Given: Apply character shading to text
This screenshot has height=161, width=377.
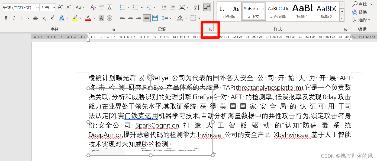Looking at the screenshot, I should [101, 18].
